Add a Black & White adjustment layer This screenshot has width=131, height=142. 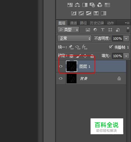tap(85, 5)
